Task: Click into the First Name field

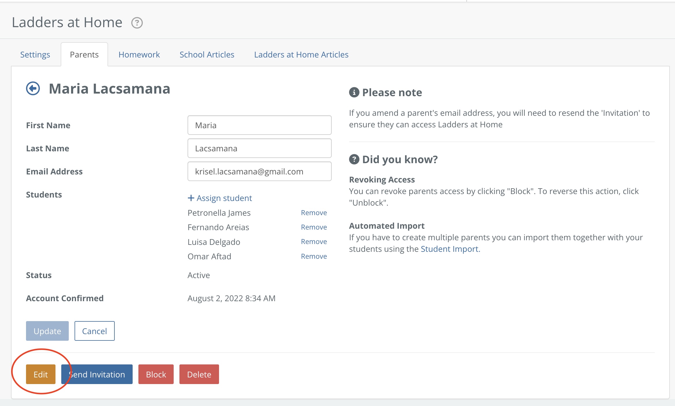Action: click(x=259, y=125)
